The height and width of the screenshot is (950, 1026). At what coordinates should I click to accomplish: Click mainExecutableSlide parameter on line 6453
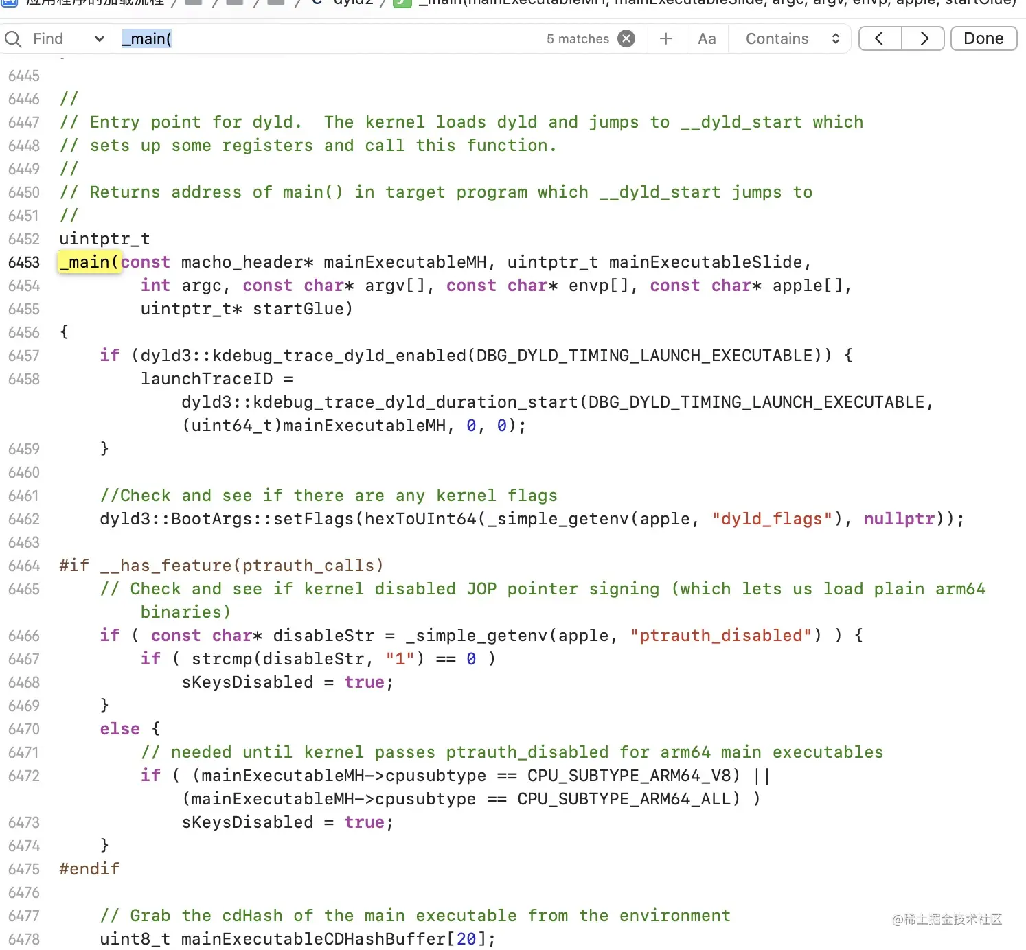click(705, 262)
